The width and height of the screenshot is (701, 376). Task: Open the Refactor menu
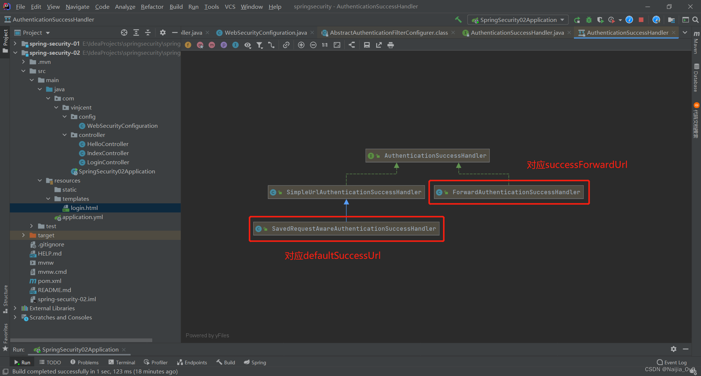(152, 7)
